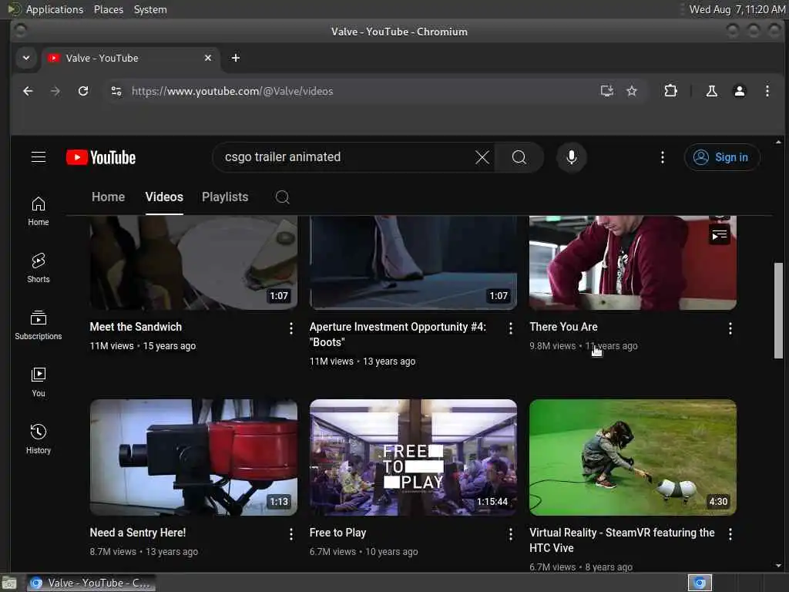View site information icon in address bar
789x592 pixels.
[116, 91]
